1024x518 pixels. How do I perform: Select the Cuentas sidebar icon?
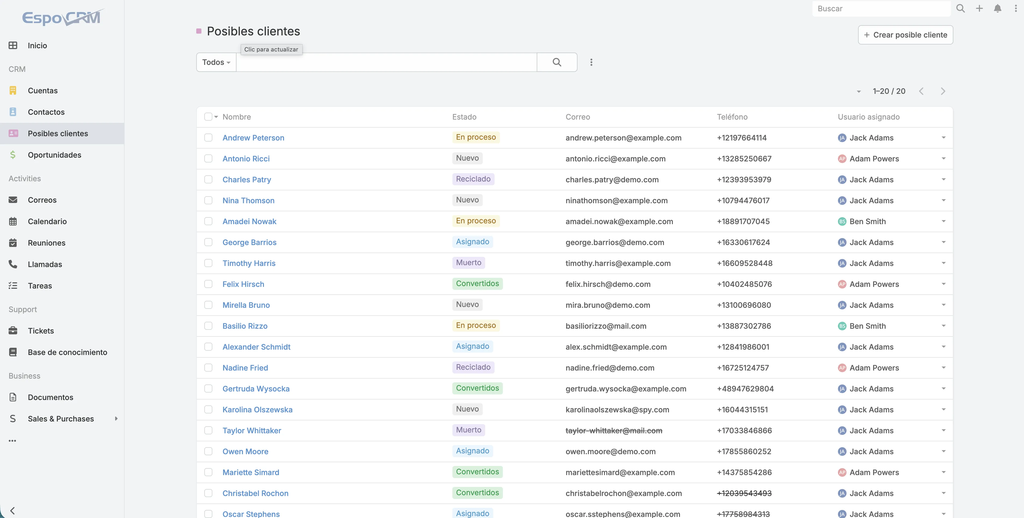pyautogui.click(x=13, y=90)
